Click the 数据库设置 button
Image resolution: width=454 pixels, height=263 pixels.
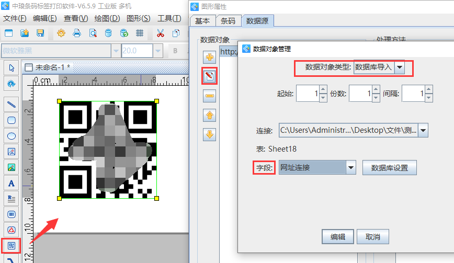coord(390,168)
